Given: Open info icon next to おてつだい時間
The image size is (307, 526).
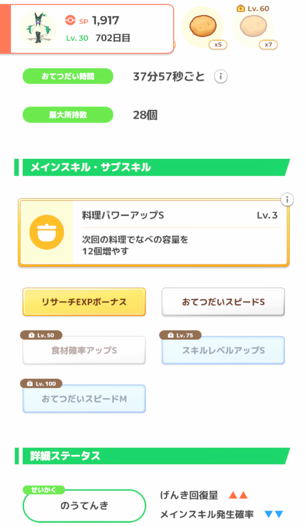Looking at the screenshot, I should click(x=221, y=77).
